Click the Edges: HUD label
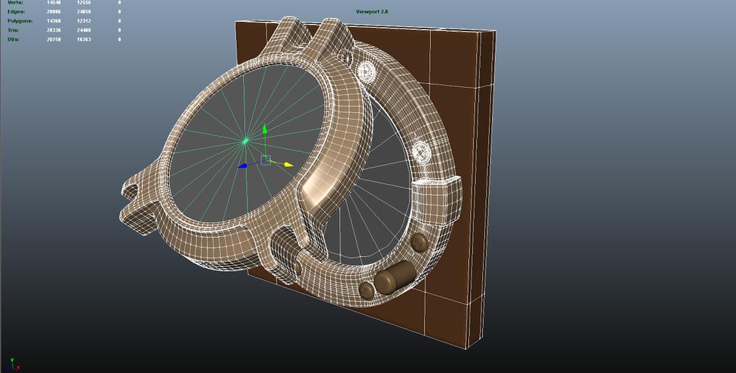Image resolution: width=736 pixels, height=373 pixels. coord(16,12)
